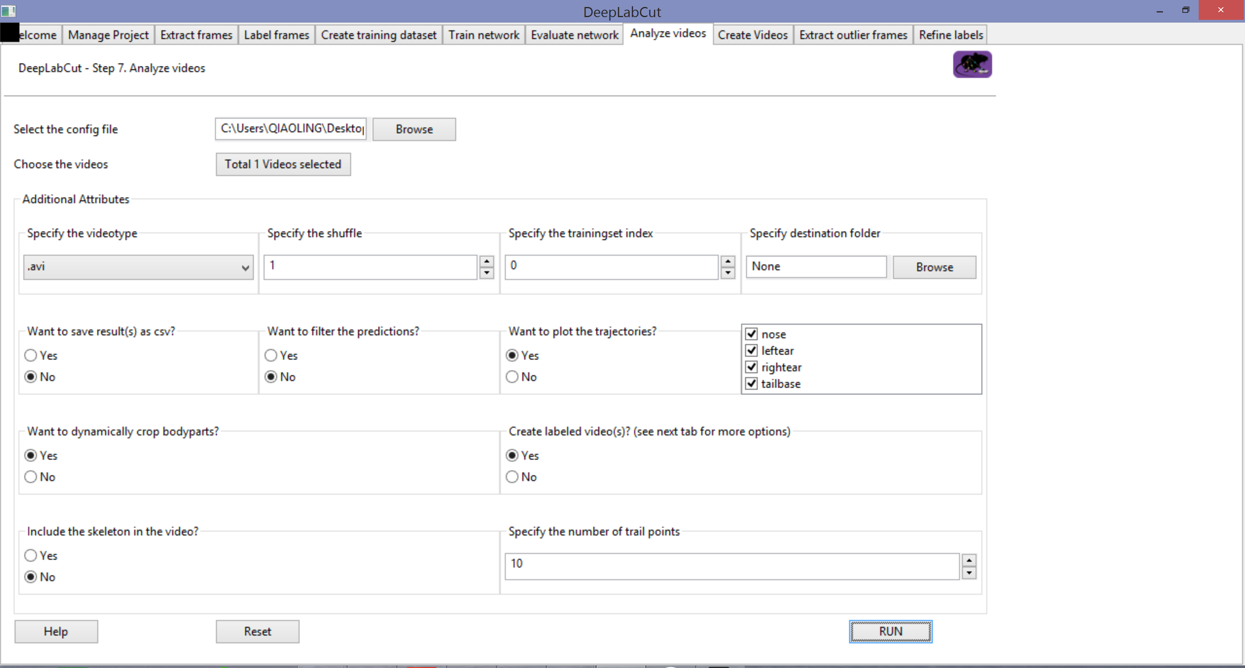Select Yes to filter the predictions
Viewport: 1245px width, 668px height.
[x=271, y=355]
